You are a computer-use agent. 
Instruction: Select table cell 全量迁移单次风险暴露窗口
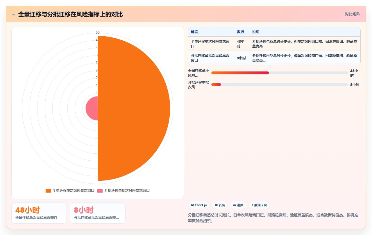pos(211,44)
